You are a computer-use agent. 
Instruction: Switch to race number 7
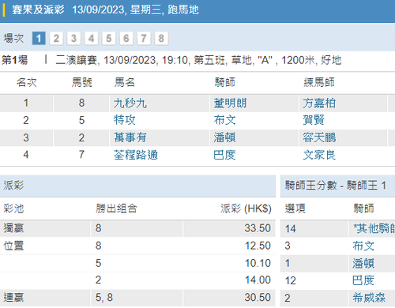pyautogui.click(x=144, y=38)
